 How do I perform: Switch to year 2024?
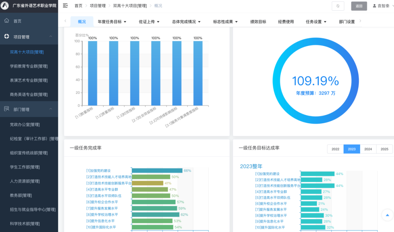(x=368, y=149)
